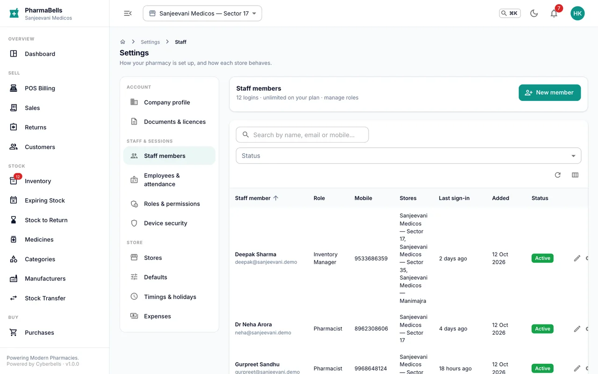Select Roles & permissions settings tab
The image size is (598, 374).
[169, 204]
